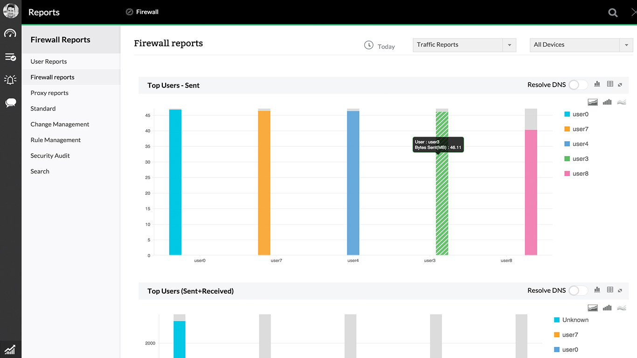Image resolution: width=637 pixels, height=358 pixels.
Task: Switch Top Users - Sent to bar chart view
Action: [597, 84]
